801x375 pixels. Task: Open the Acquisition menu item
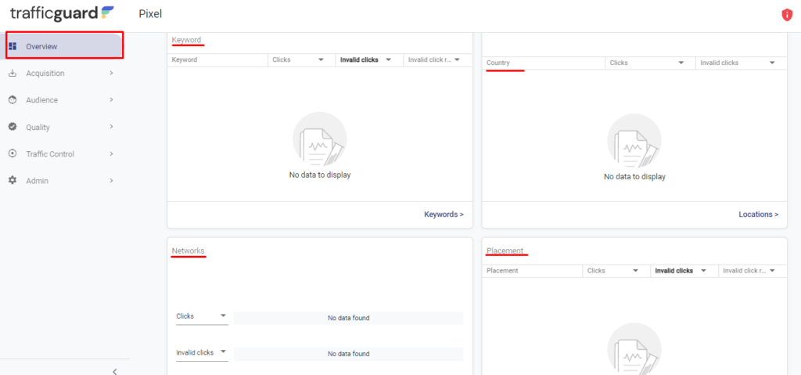[x=64, y=73]
